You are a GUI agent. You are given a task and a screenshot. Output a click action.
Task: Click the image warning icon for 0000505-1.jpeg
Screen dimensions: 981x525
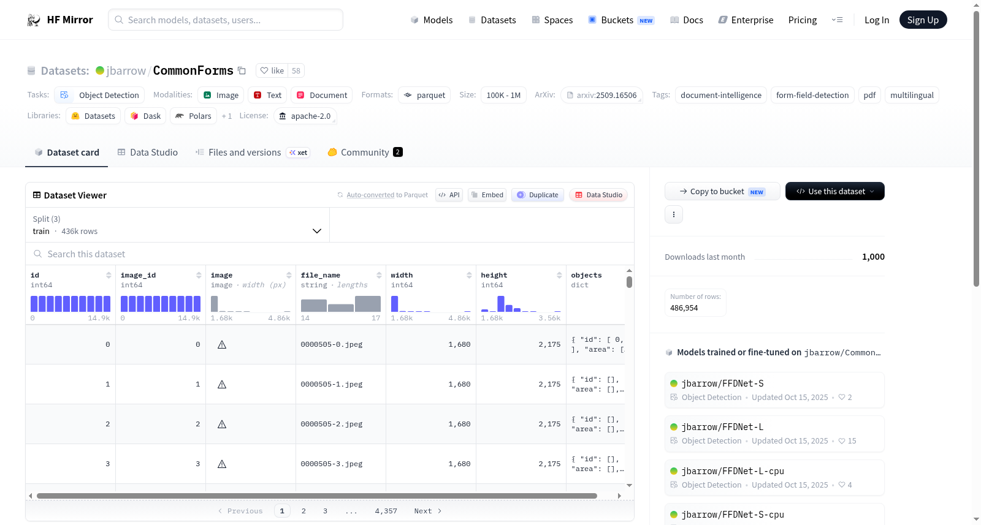[x=222, y=384]
